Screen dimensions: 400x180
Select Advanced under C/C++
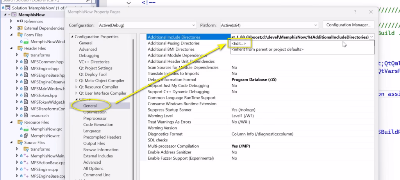[92, 162]
